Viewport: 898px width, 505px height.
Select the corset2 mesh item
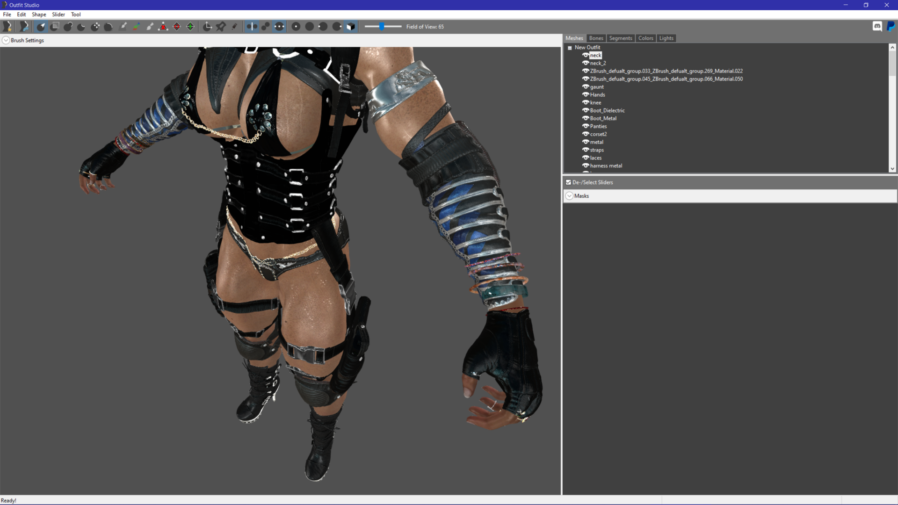(x=598, y=134)
